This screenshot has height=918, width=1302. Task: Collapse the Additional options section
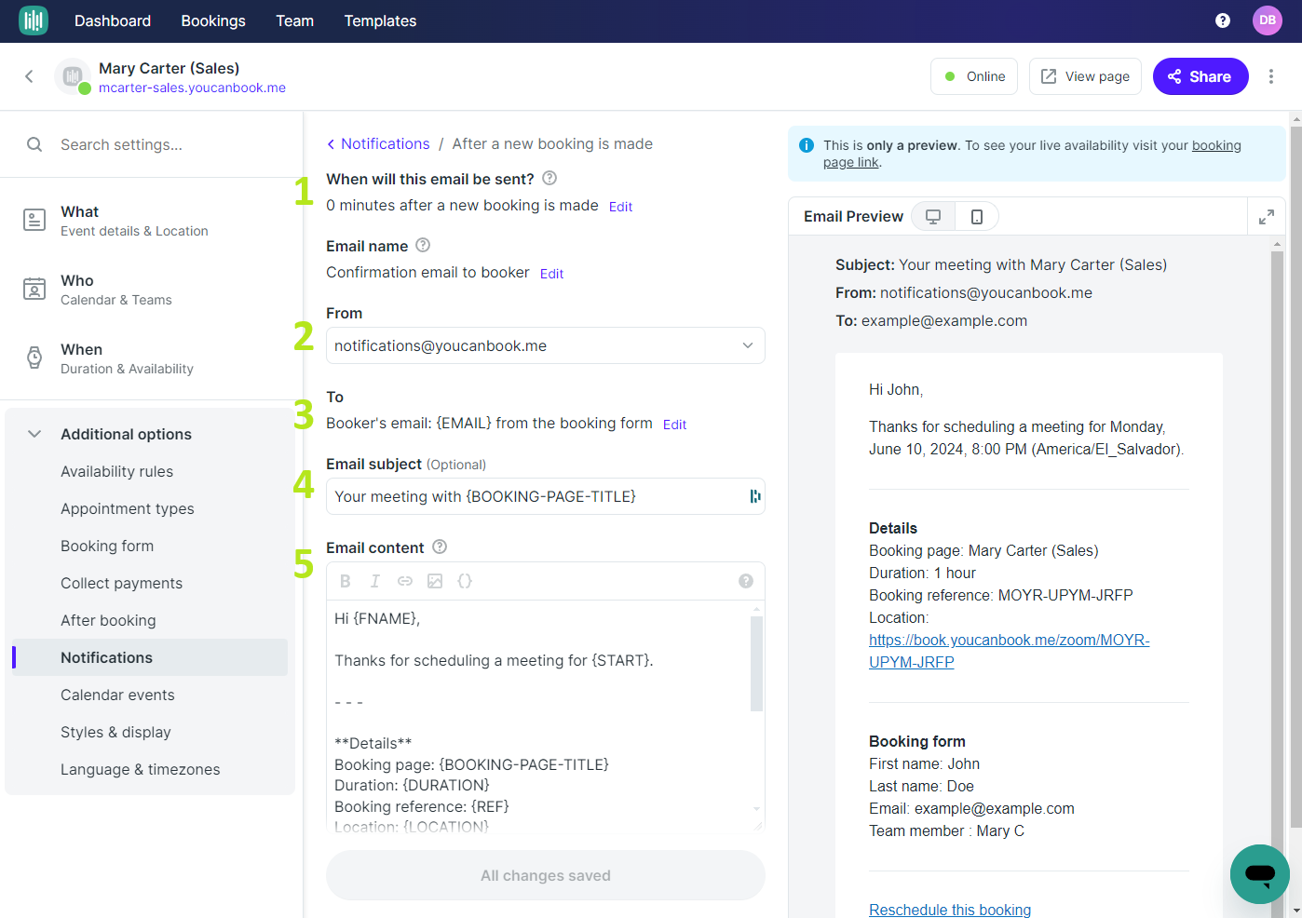pos(34,434)
